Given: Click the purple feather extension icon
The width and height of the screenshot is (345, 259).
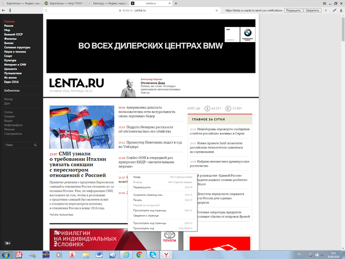Looking at the screenshot, I should pyautogui.click(x=334, y=10).
